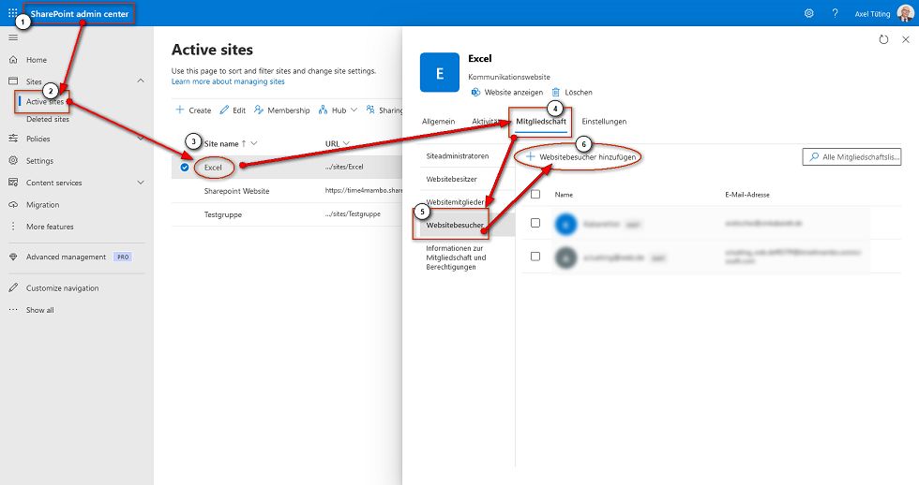Deselect the checked Excel site row
The image size is (919, 485).
[185, 168]
